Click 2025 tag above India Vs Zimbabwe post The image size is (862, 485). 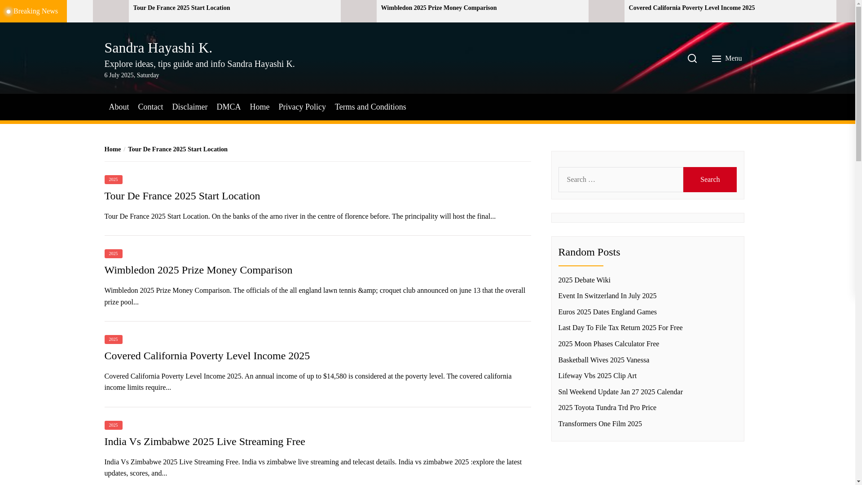113,425
